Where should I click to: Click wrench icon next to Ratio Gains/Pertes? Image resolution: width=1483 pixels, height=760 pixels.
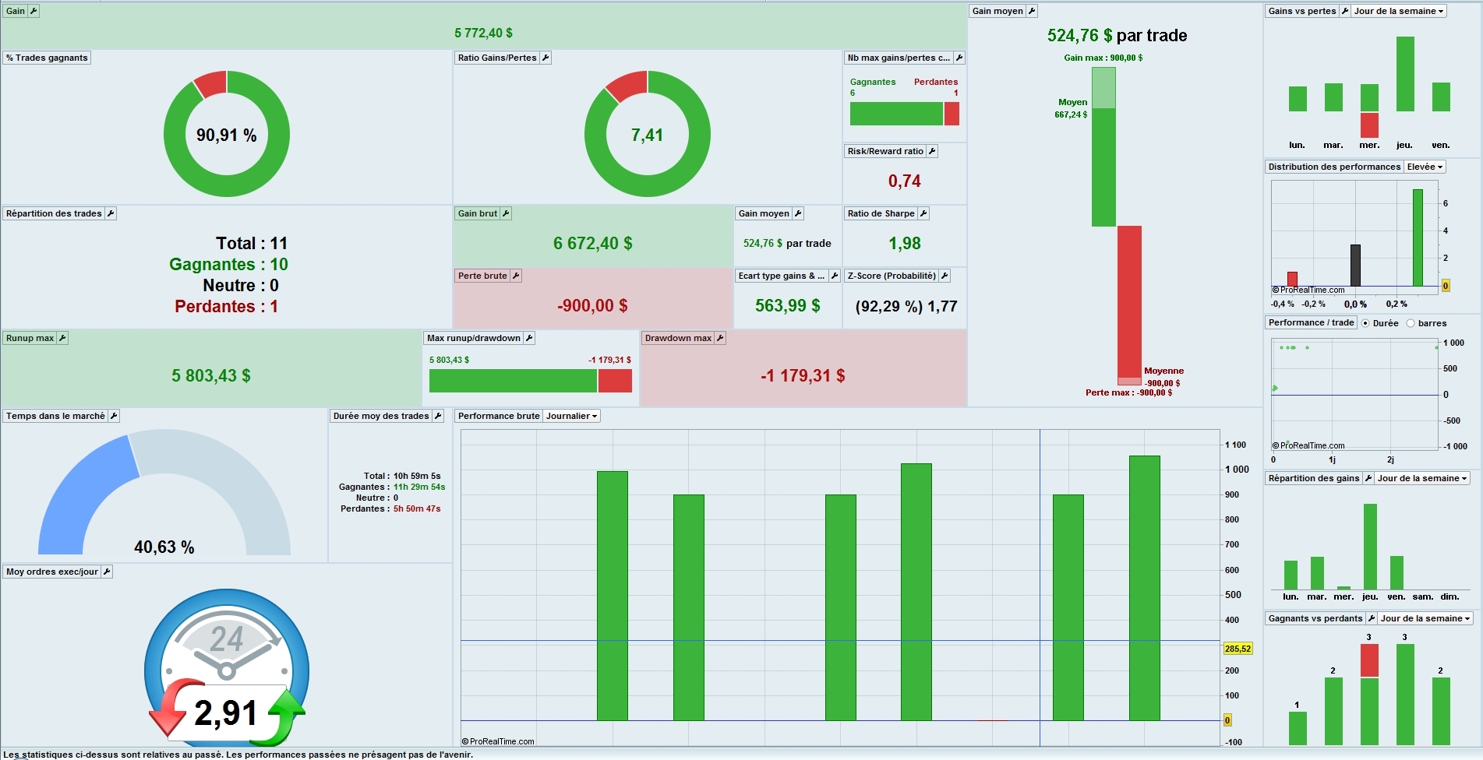tap(546, 58)
